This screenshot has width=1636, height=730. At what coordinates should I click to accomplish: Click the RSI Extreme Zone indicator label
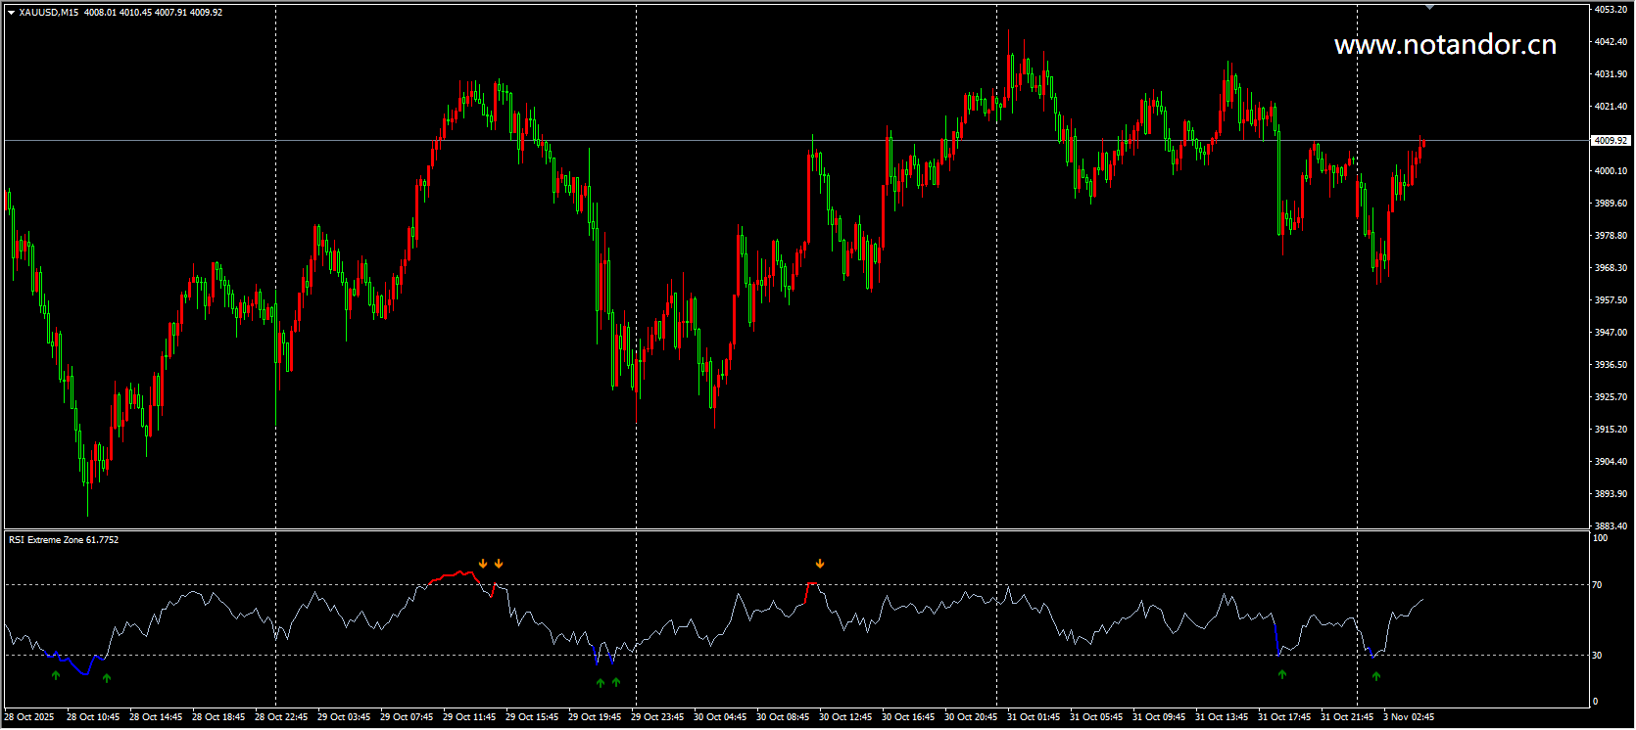(x=64, y=540)
